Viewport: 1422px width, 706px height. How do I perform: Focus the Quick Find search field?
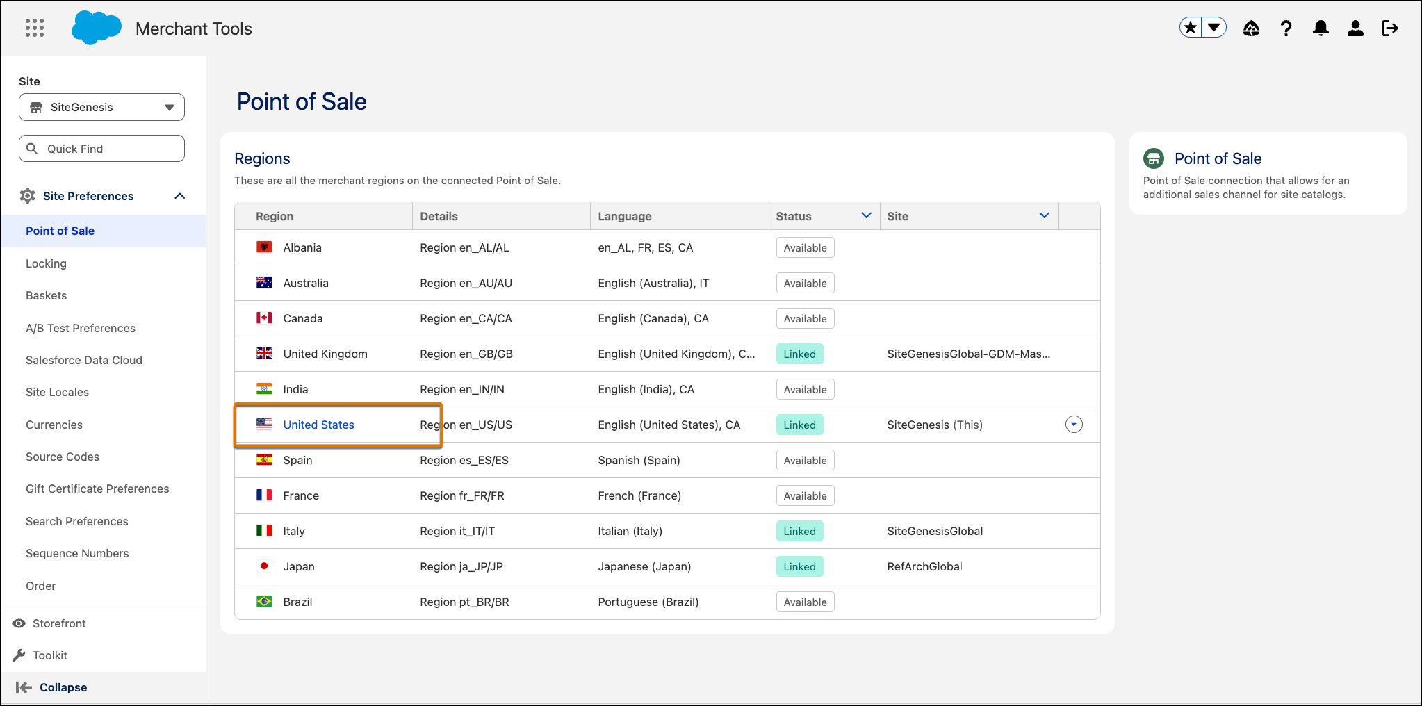(x=101, y=149)
